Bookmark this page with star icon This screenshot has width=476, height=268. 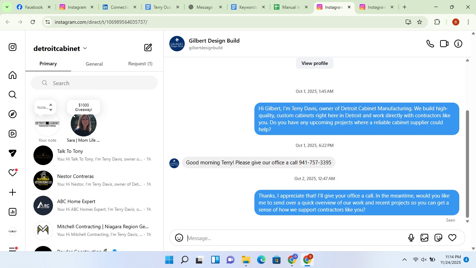coord(420,22)
